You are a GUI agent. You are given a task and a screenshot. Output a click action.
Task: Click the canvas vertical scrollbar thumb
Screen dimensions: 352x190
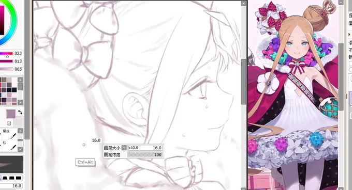click(x=244, y=82)
